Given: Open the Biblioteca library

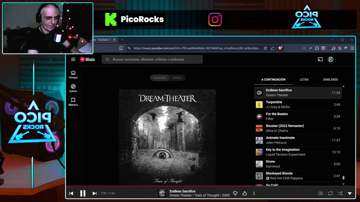Looking at the screenshot, I should (73, 102).
